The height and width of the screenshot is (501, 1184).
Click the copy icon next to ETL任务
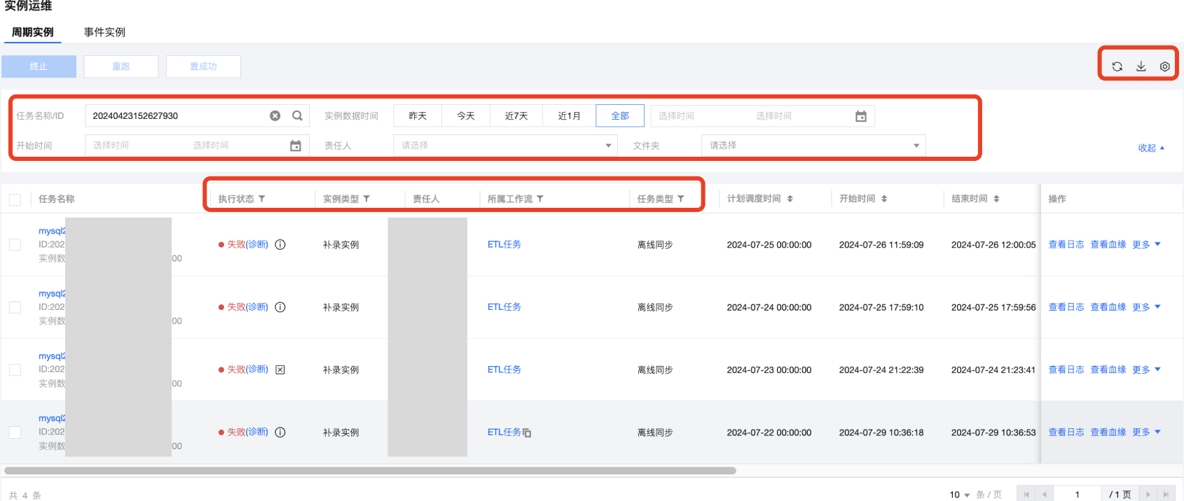pyautogui.click(x=527, y=433)
